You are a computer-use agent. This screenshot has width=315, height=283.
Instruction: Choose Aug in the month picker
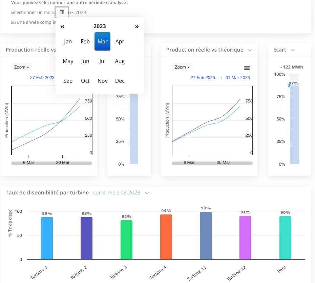coord(120,61)
